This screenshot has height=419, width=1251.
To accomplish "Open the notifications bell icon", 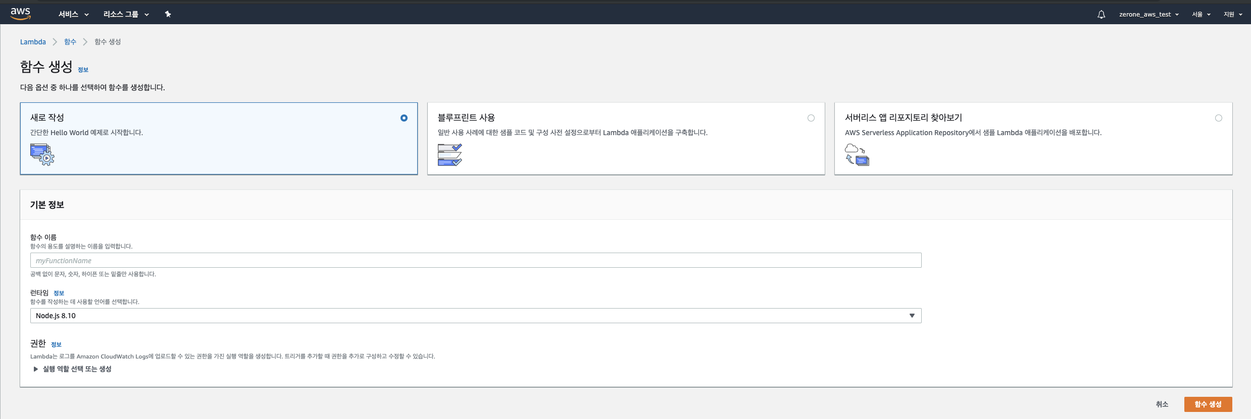I will 1101,14.
